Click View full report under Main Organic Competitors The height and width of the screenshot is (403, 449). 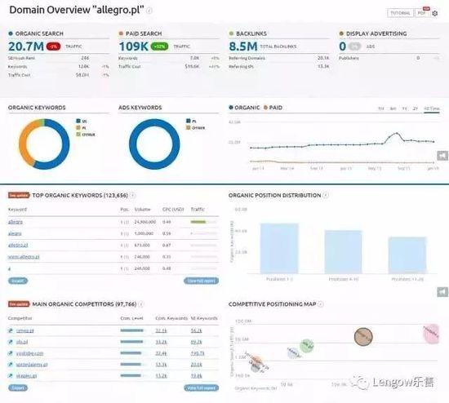click(202, 387)
